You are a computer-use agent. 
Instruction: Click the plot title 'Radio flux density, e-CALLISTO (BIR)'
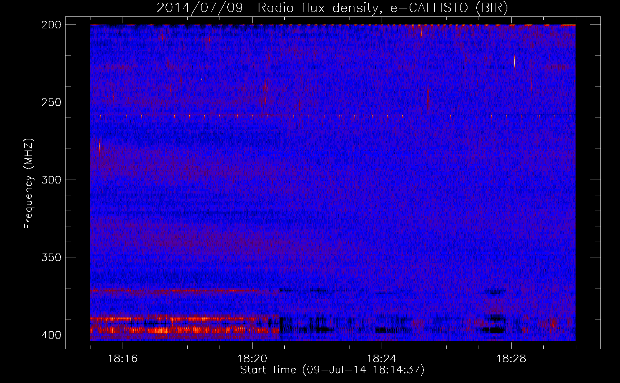pos(382,8)
